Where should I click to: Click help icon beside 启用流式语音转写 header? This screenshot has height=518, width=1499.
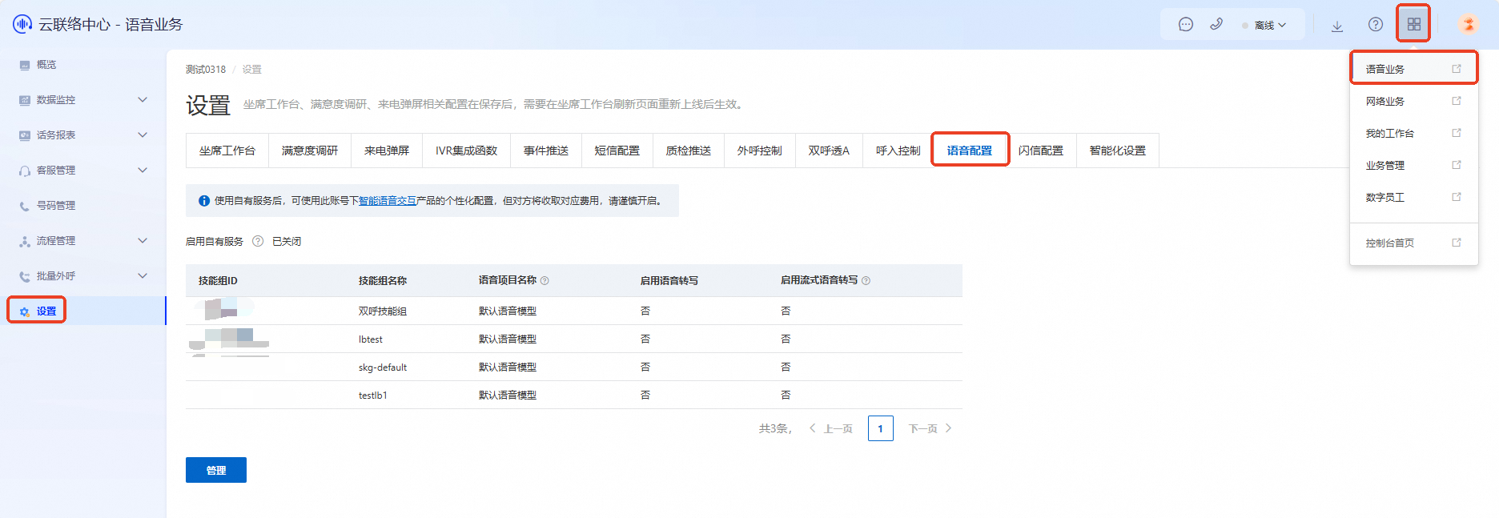coord(866,281)
